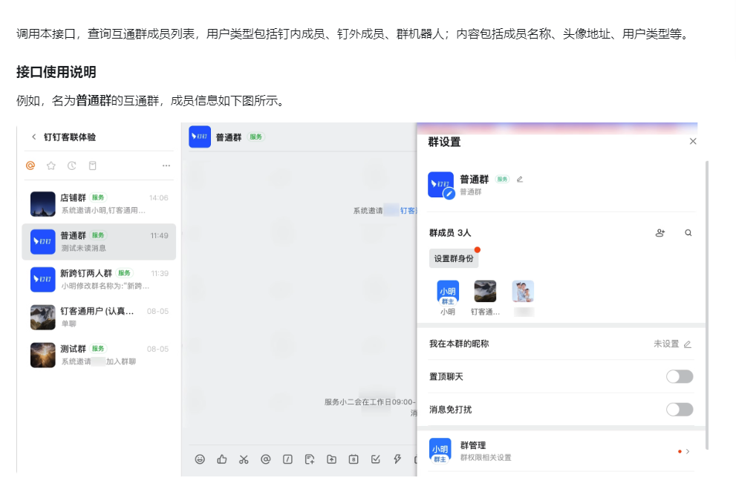
Task: Click the file upload folder icon
Action: click(331, 459)
